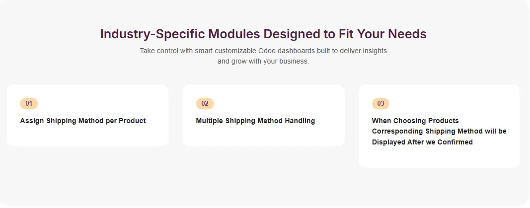Click the word "Odoo" in the subtitle
530x208 pixels.
coord(268,51)
